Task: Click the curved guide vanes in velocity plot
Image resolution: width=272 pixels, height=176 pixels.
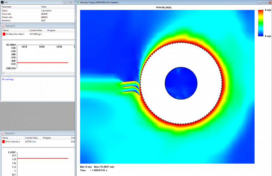Action: pos(131,87)
